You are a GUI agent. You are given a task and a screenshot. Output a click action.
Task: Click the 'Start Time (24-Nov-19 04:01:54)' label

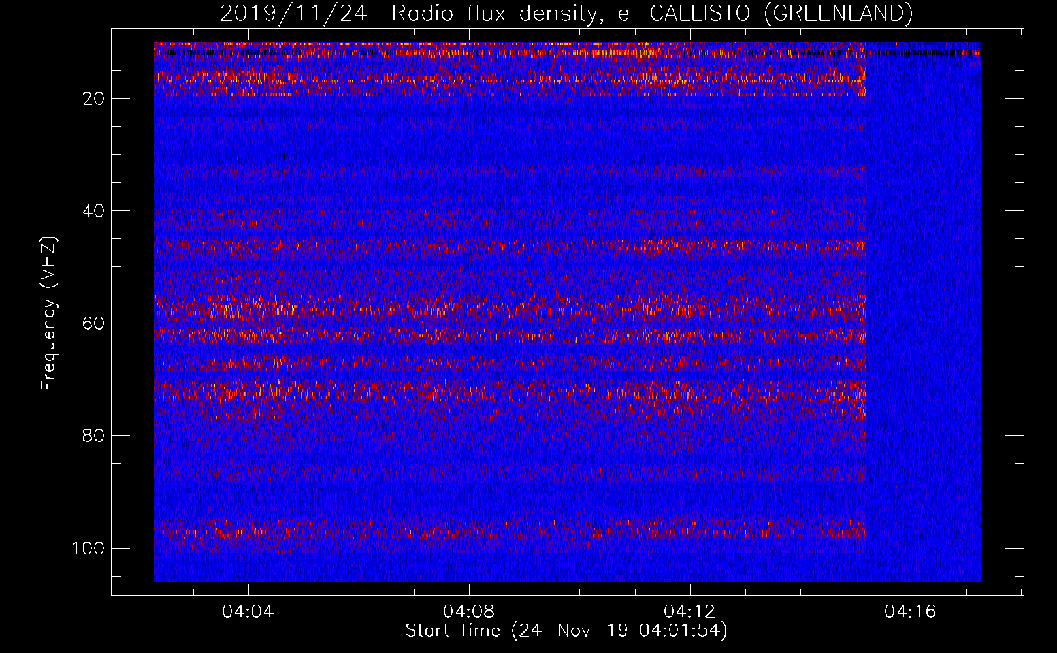(x=566, y=631)
